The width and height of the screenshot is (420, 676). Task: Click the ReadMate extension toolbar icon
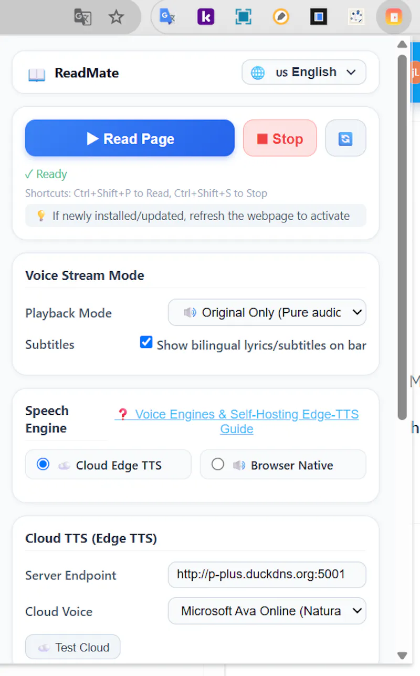tap(394, 17)
